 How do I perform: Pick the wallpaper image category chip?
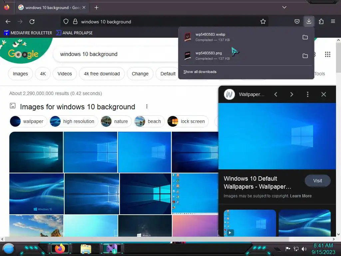pos(28,121)
